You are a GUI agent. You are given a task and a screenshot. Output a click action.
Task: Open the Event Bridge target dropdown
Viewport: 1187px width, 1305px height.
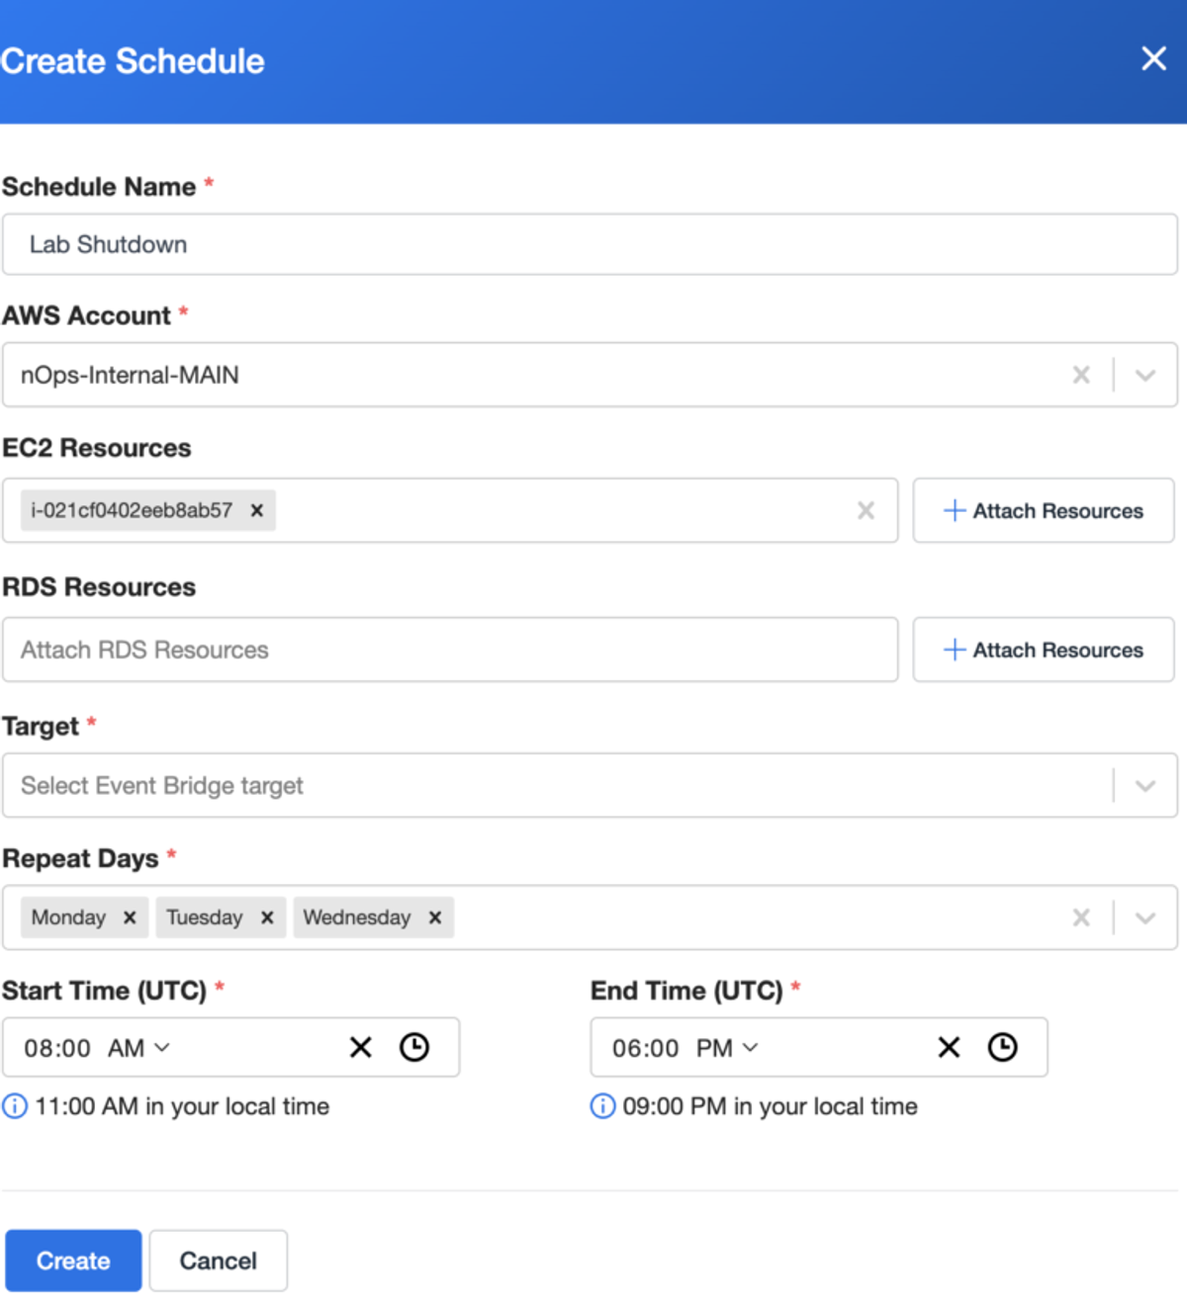pyautogui.click(x=1145, y=786)
